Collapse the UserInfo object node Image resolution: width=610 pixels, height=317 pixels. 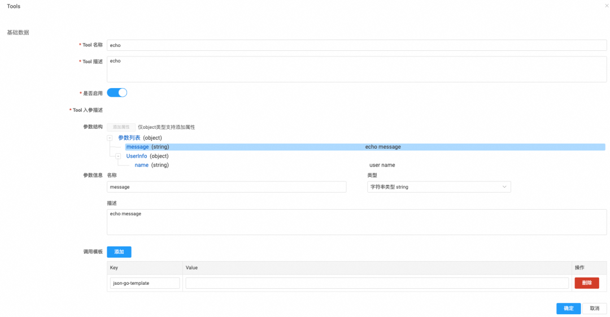point(118,156)
